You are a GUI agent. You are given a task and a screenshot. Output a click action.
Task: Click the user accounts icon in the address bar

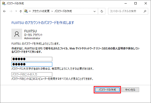point(26,11)
